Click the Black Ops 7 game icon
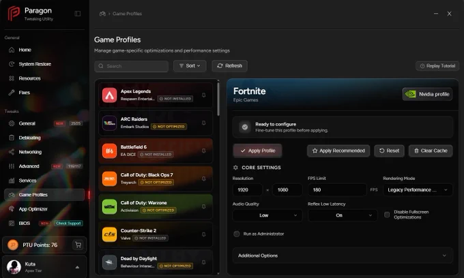464x278 pixels. 109,179
